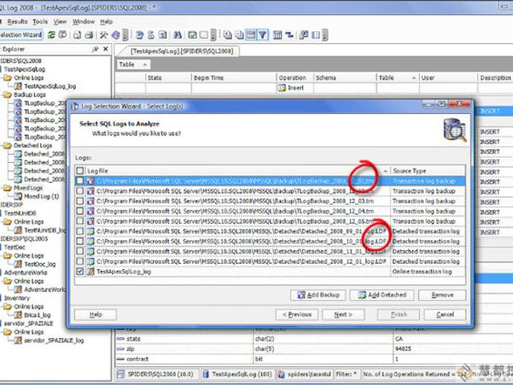Select Erica1_log in Explorer tree
This screenshot has height=385, width=513.
(37, 315)
